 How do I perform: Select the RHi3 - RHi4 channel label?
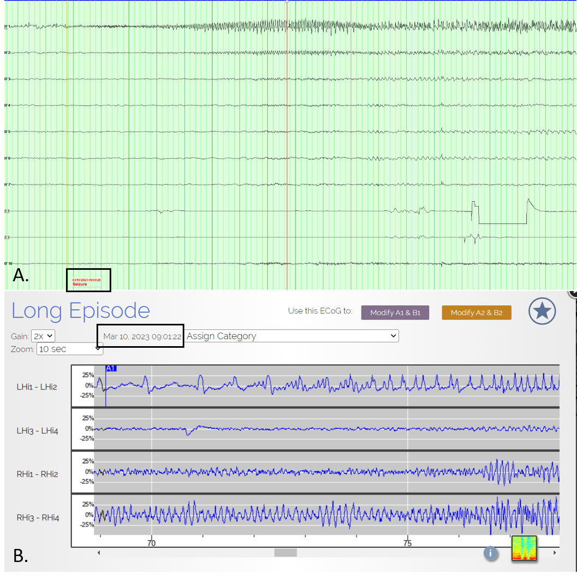coord(37,517)
